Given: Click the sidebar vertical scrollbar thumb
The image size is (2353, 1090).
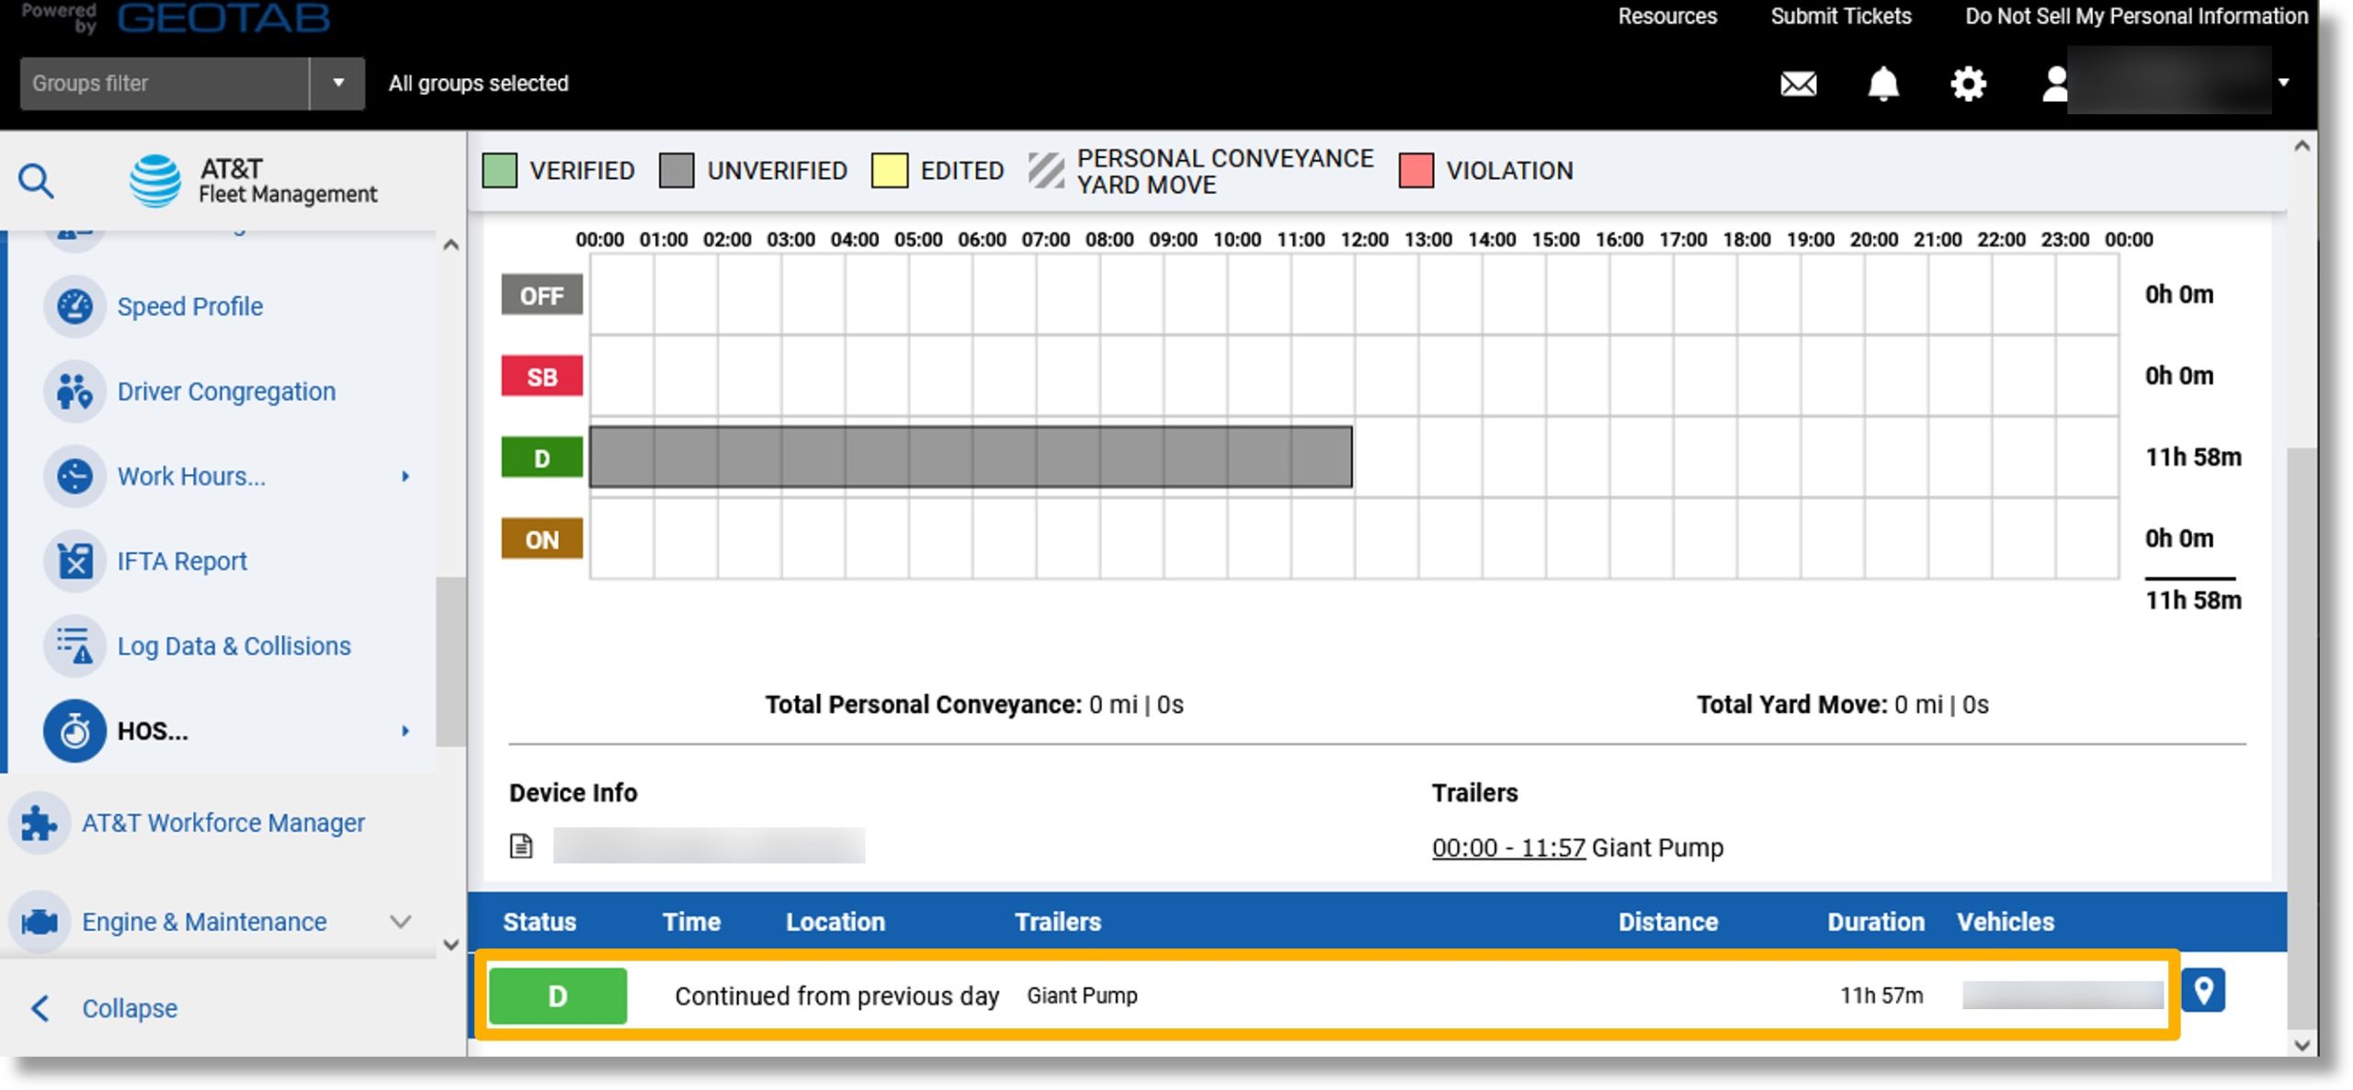Looking at the screenshot, I should (x=450, y=662).
